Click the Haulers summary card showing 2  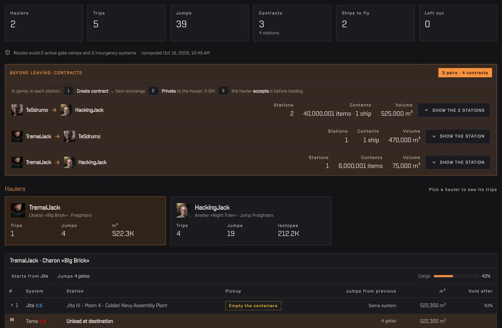44,23
